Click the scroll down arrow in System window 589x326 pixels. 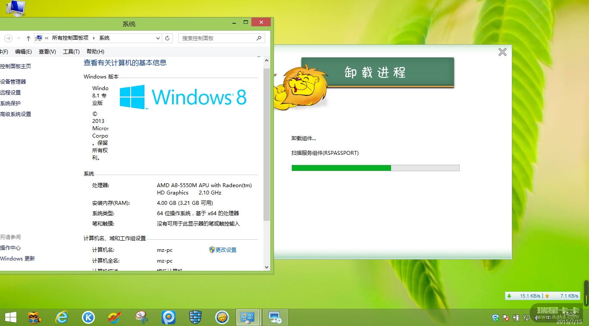click(266, 267)
